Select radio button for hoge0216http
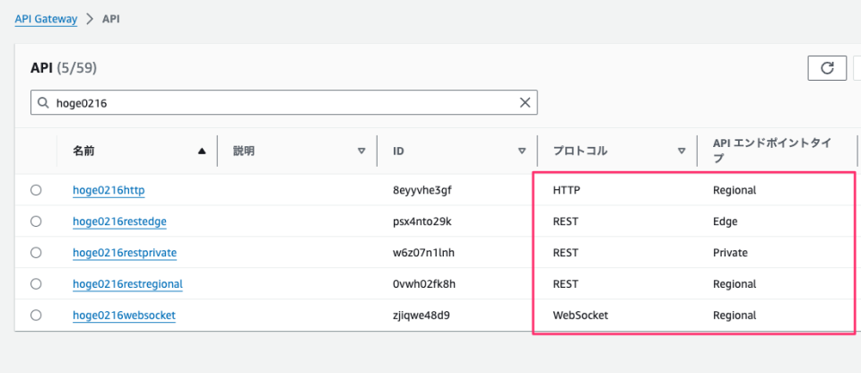This screenshot has width=861, height=373. tap(36, 190)
